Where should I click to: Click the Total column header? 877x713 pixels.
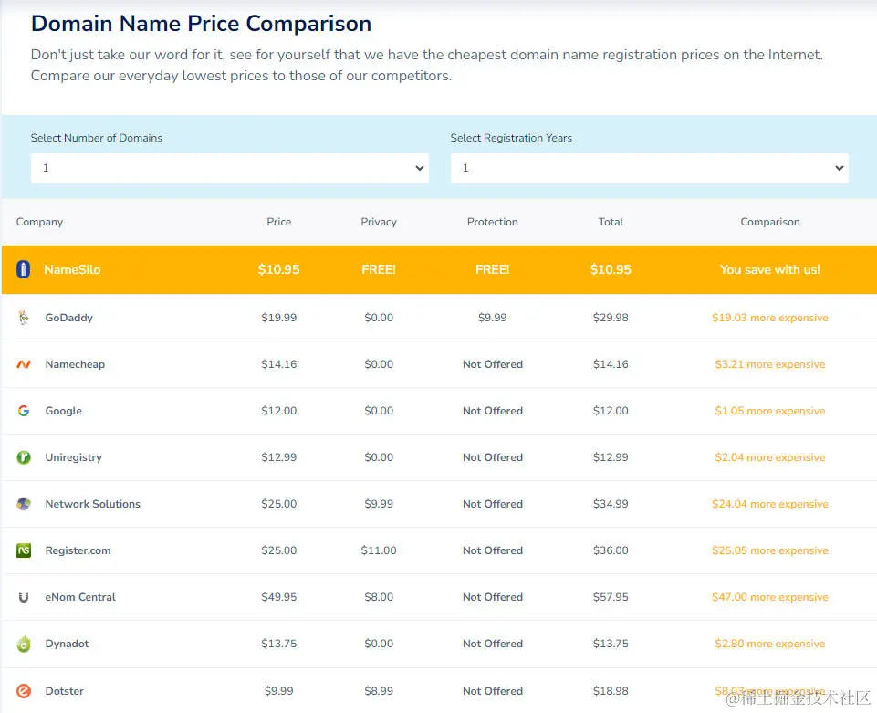coord(611,222)
